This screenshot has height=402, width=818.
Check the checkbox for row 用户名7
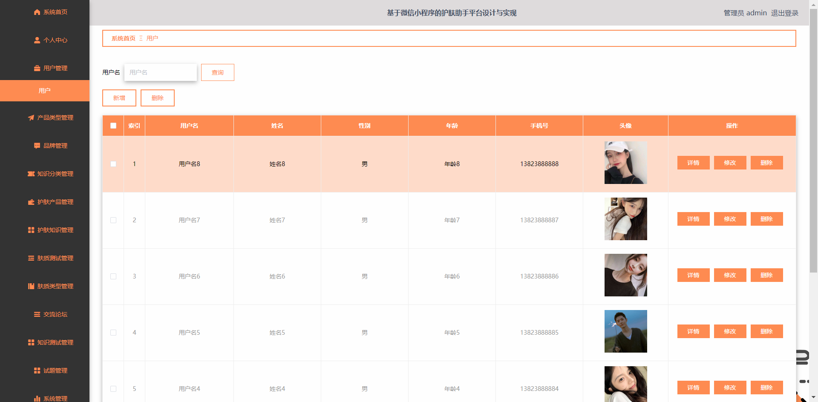point(113,220)
